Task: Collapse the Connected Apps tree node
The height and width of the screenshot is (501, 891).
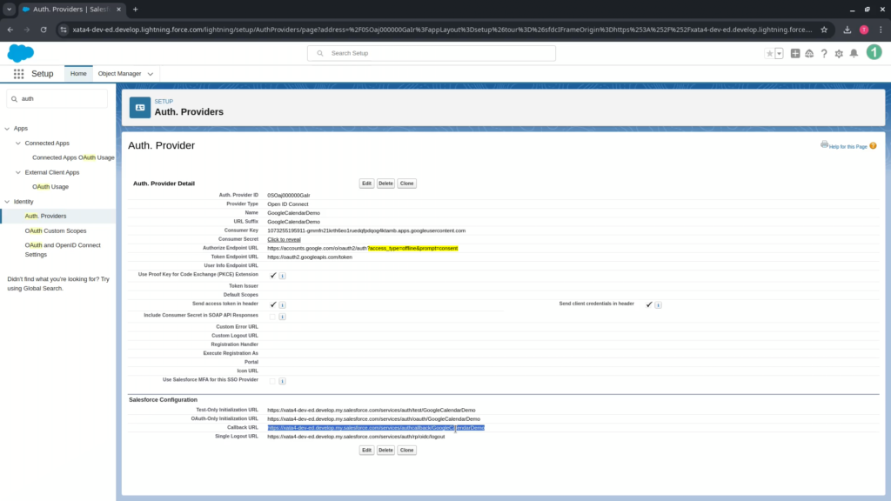Action: (x=18, y=144)
